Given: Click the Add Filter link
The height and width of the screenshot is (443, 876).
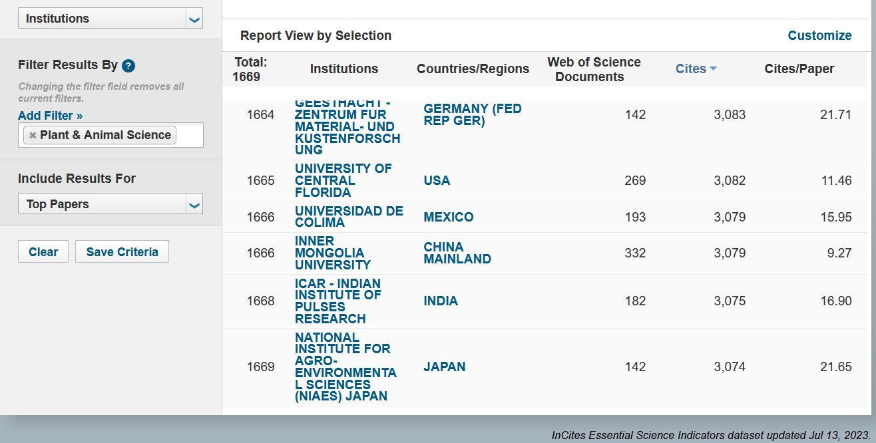Looking at the screenshot, I should (x=51, y=116).
